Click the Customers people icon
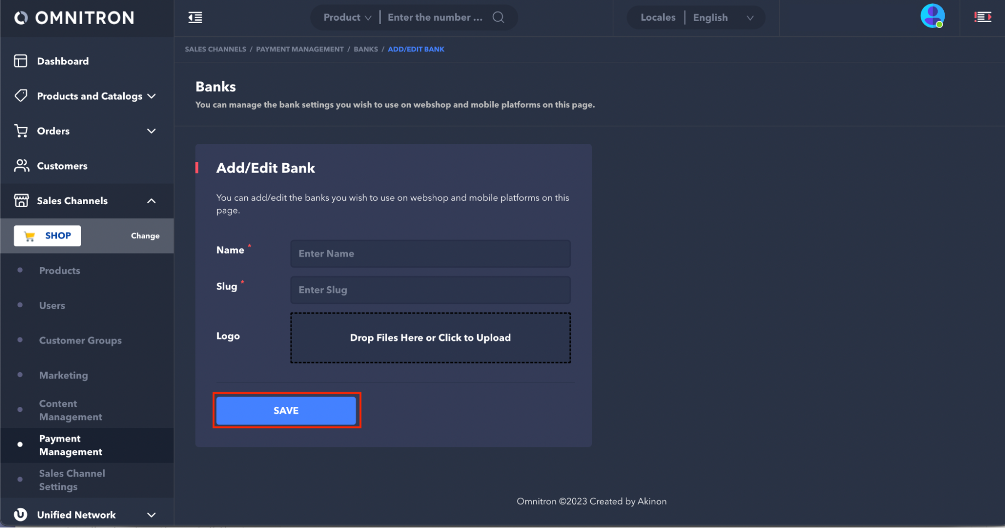 (21, 166)
